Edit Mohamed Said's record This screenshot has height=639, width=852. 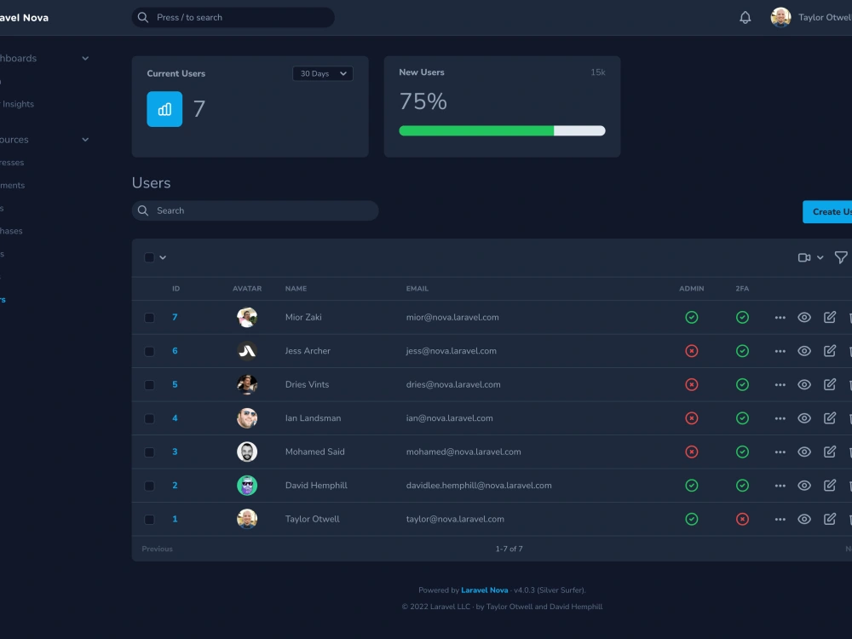click(x=830, y=452)
